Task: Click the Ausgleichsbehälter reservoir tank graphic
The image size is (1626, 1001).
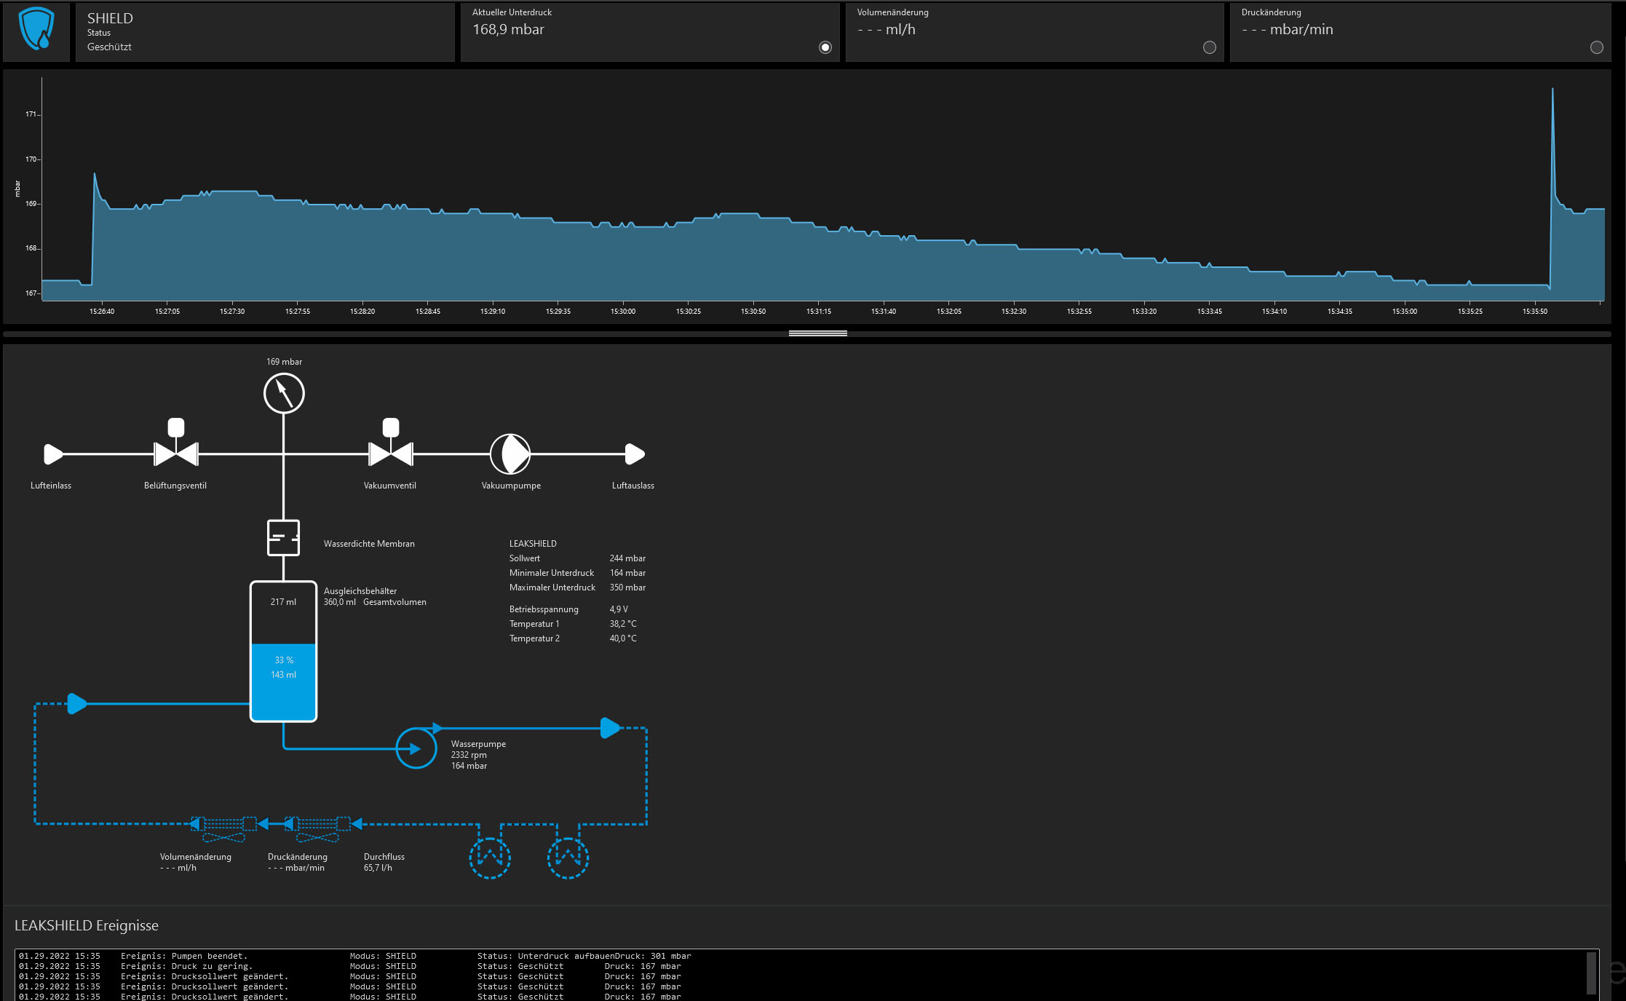Action: pyautogui.click(x=283, y=650)
